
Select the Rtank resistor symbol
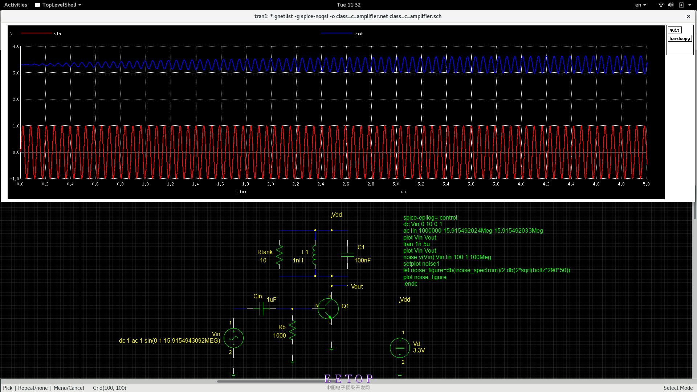[279, 255]
